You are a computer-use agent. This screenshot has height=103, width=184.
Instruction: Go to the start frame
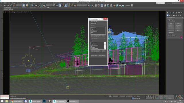coord(144,96)
